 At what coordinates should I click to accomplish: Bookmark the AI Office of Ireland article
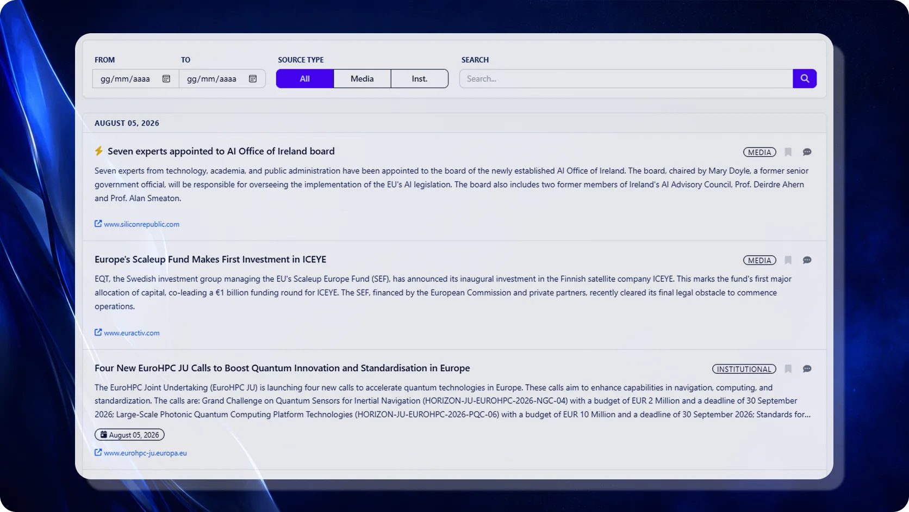788,152
